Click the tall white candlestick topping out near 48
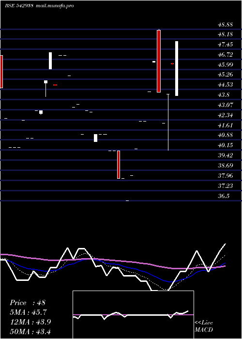Viewport: 242px width, 339px height. click(177, 68)
